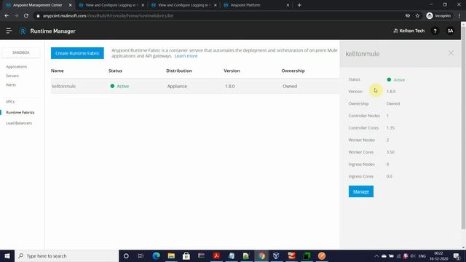Click the SANDBOX environment switcher

21,52
